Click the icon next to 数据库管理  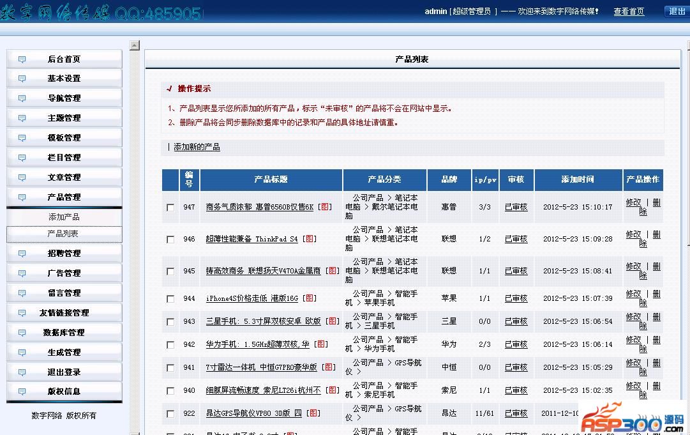[x=22, y=333]
